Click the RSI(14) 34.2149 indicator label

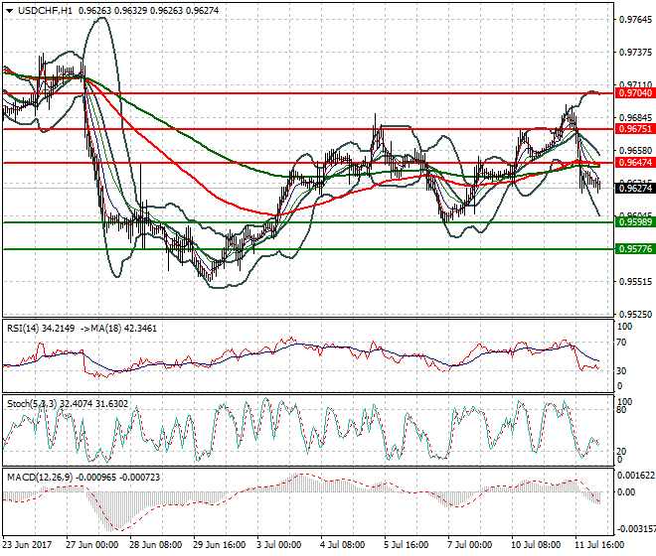coord(41,329)
